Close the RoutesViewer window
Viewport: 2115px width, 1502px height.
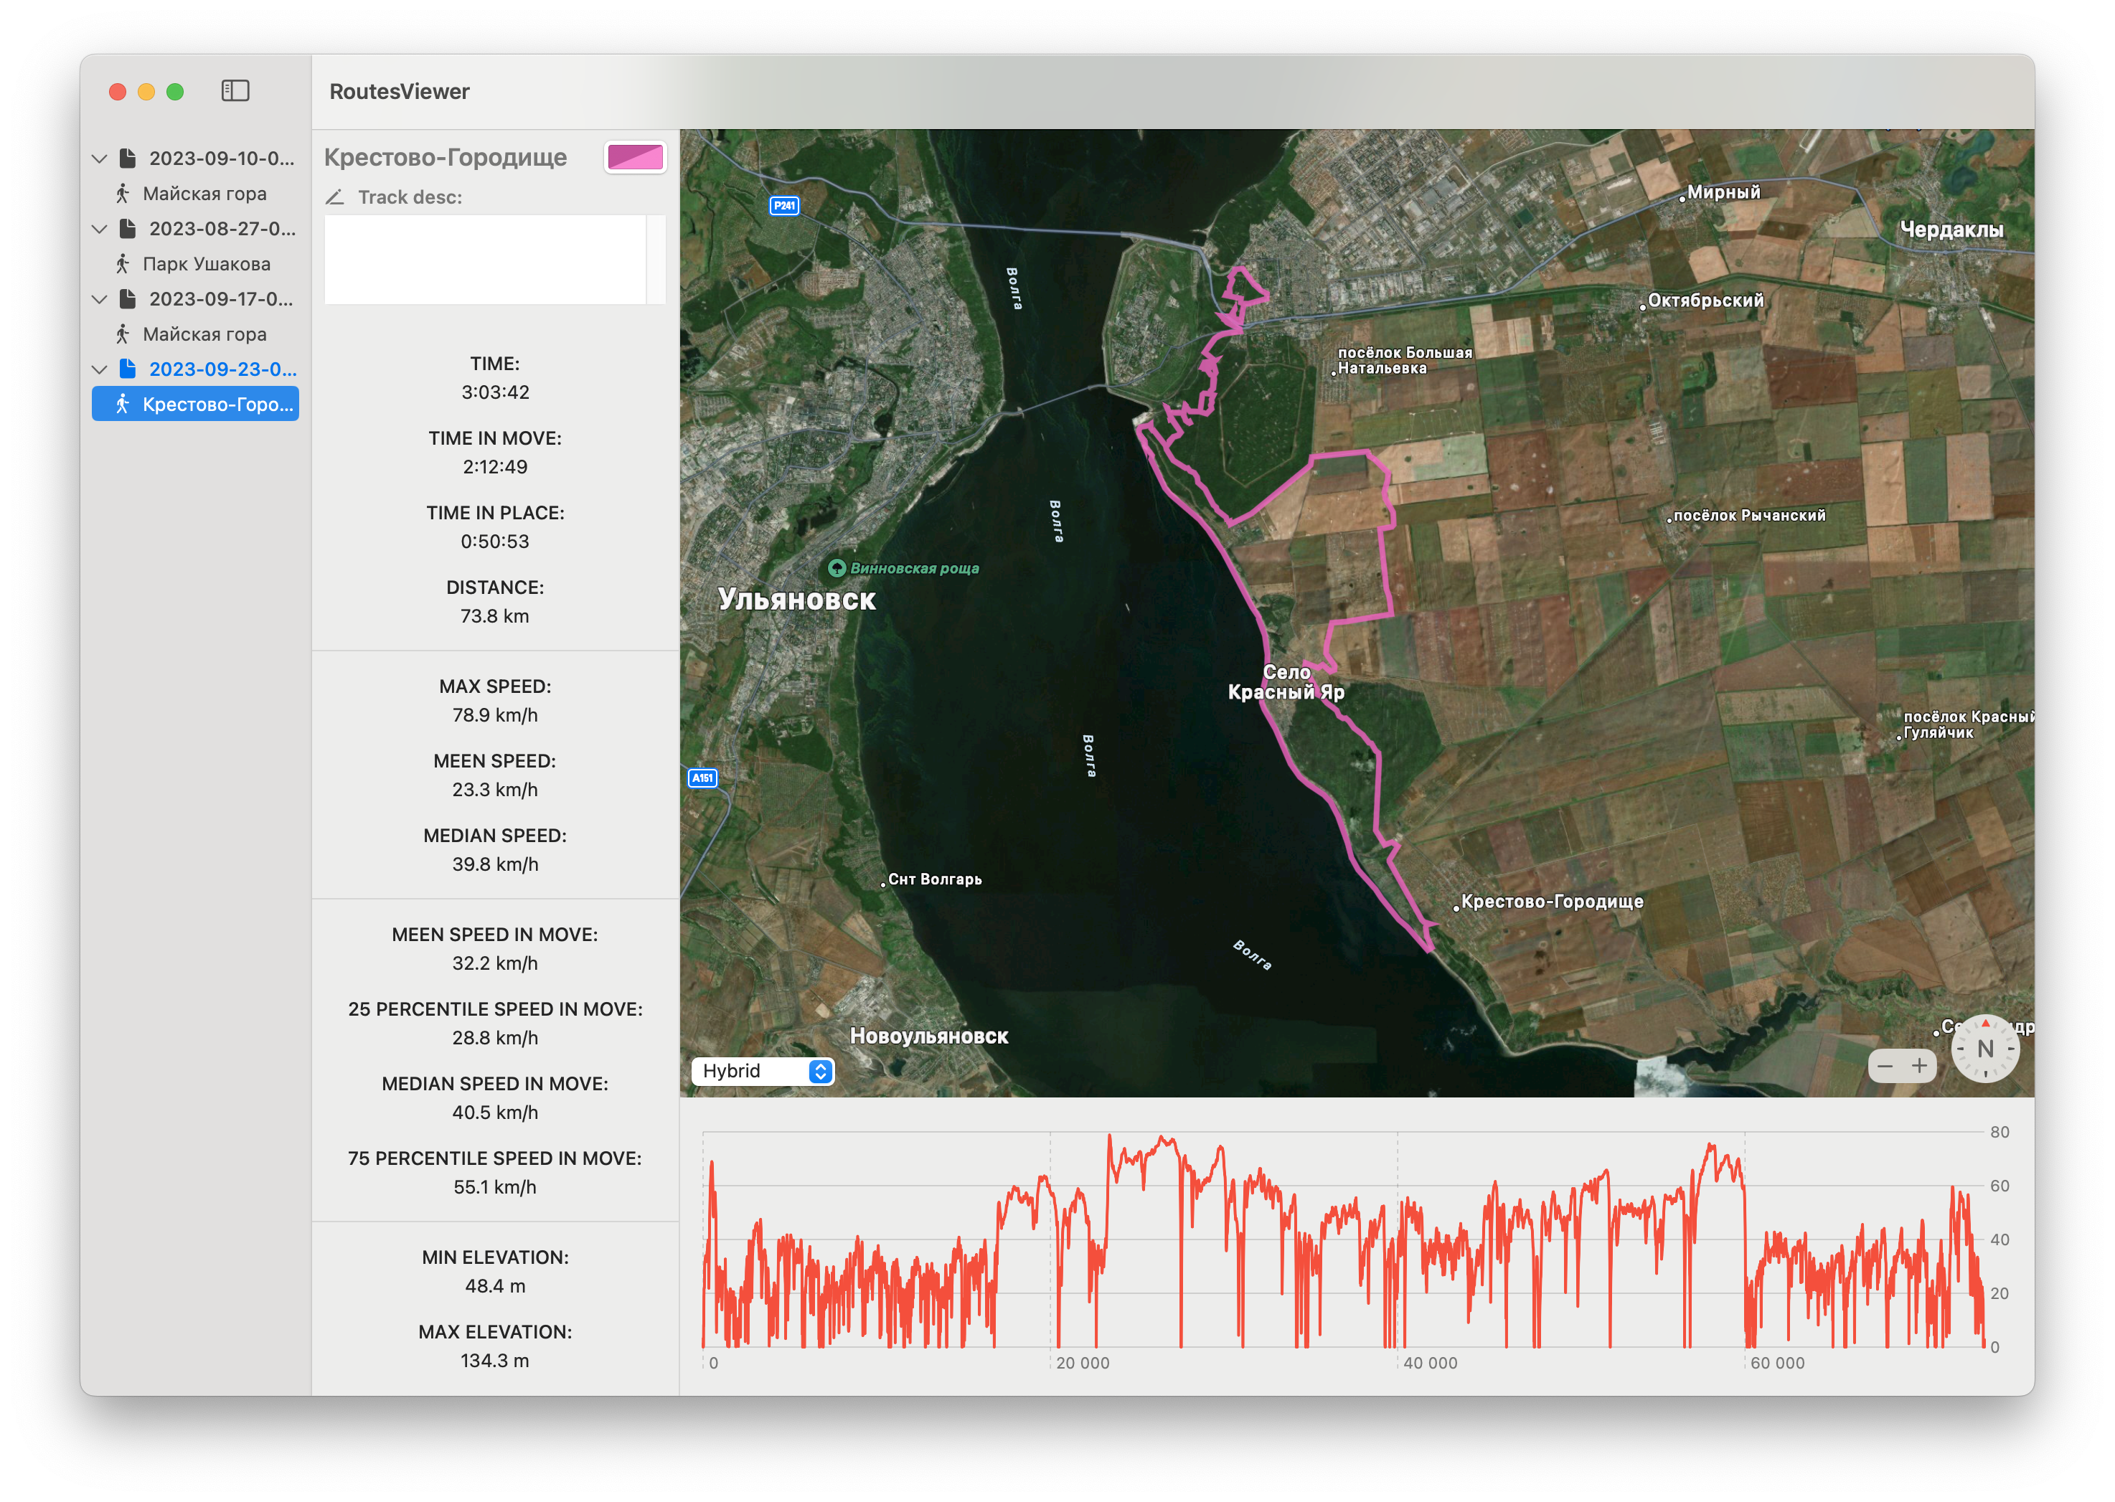[118, 92]
